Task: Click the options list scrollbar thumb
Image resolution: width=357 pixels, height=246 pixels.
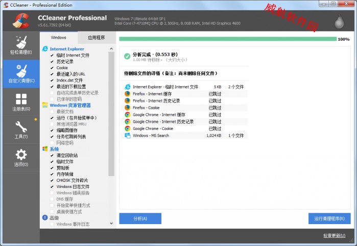Action: pyautogui.click(x=111, y=114)
